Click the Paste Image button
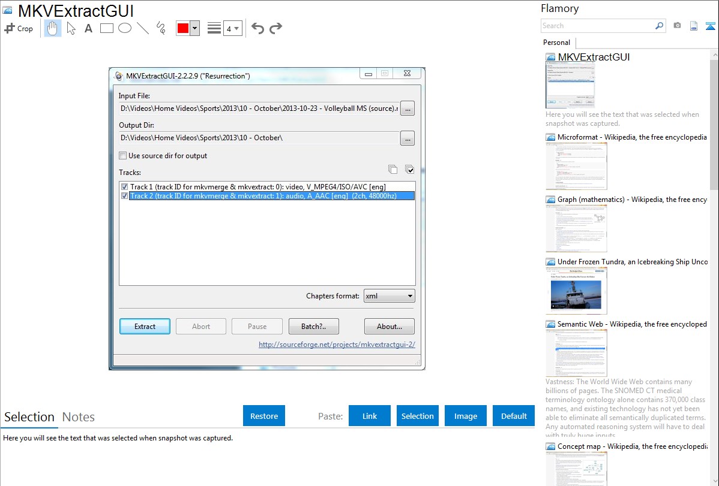Viewport: 719px width, 486px height. pyautogui.click(x=465, y=416)
